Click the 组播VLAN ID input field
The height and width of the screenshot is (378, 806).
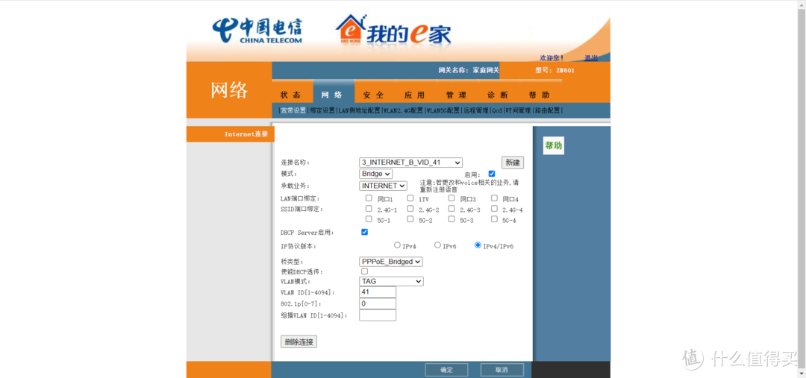tap(378, 315)
